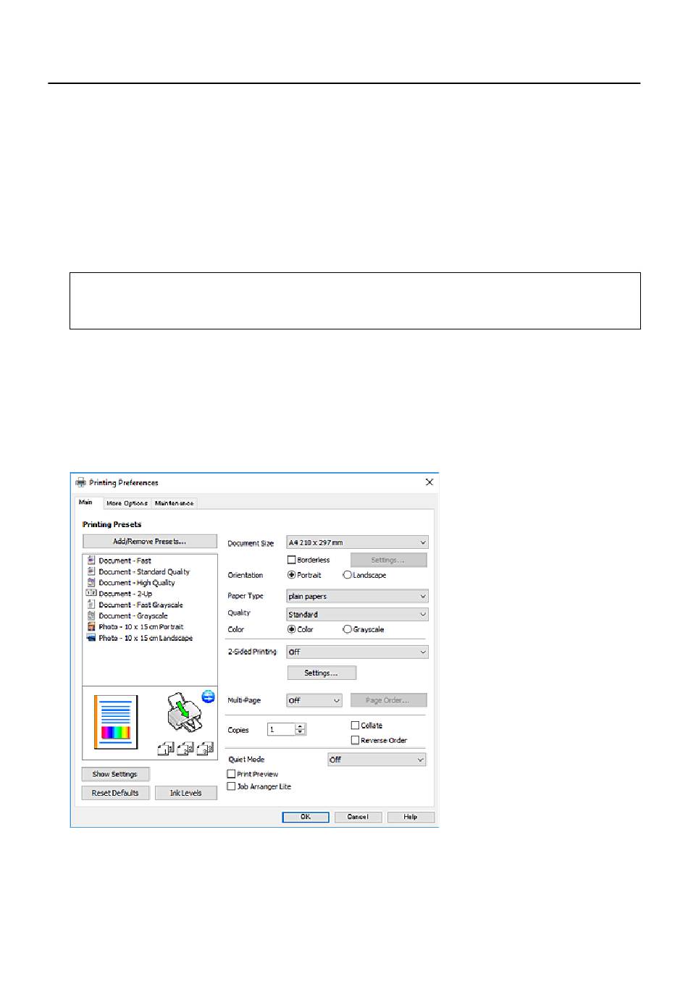This screenshot has height=992, width=688.
Task: Choose the Grayscale printing option
Action: coord(347,629)
